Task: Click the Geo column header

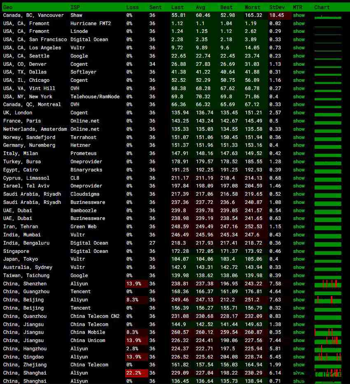Action: click(x=8, y=7)
